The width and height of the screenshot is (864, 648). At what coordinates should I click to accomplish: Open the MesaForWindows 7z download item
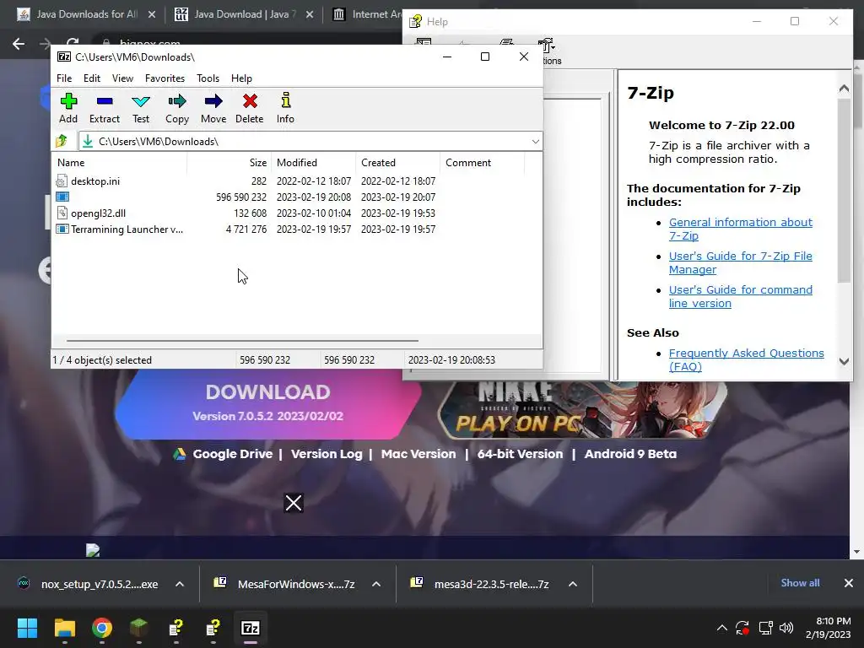tap(285, 584)
